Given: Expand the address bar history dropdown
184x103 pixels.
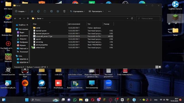Looking at the screenshot, I should coord(128,18).
